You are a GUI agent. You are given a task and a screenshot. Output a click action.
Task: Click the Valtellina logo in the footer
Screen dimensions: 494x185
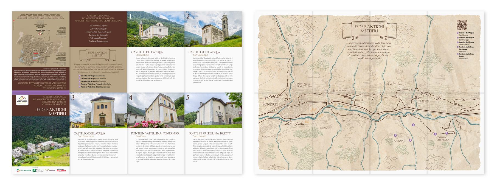point(50,170)
